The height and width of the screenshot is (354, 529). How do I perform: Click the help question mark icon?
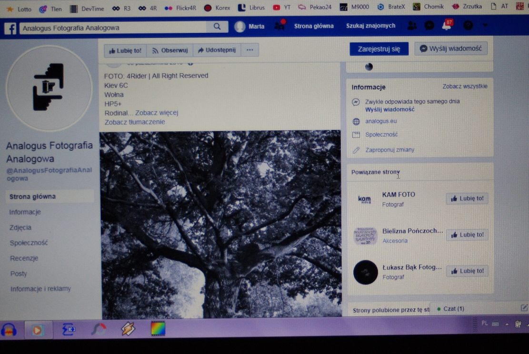coord(468,26)
